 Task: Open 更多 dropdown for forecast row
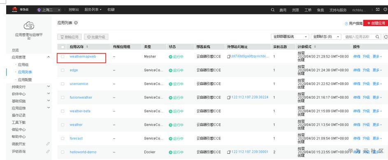[377, 139]
